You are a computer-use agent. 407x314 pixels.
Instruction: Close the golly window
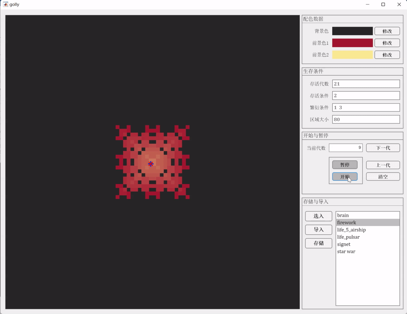tap(399, 4)
